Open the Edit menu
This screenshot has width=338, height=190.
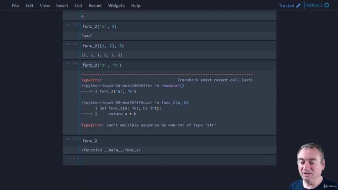30,6
